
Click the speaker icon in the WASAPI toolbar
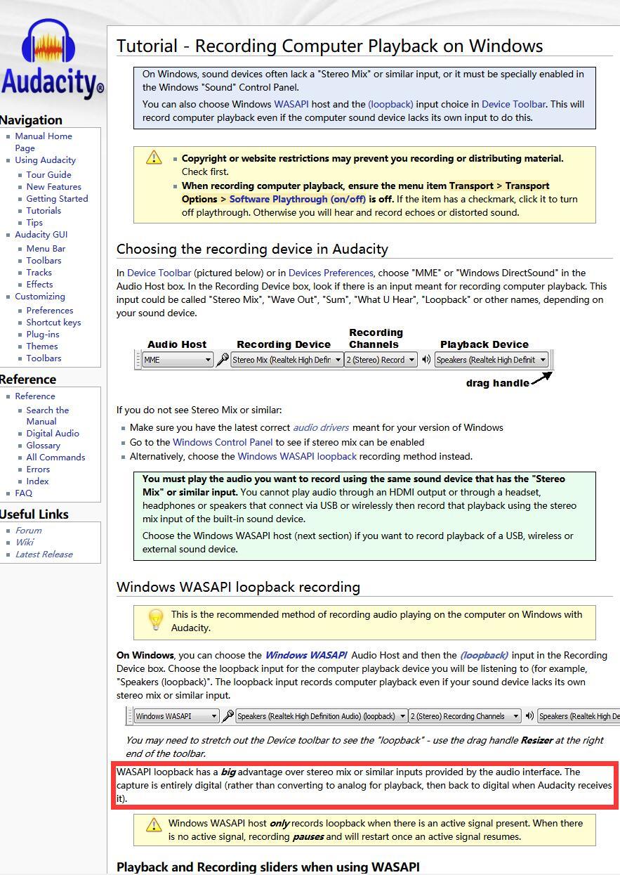point(529,716)
